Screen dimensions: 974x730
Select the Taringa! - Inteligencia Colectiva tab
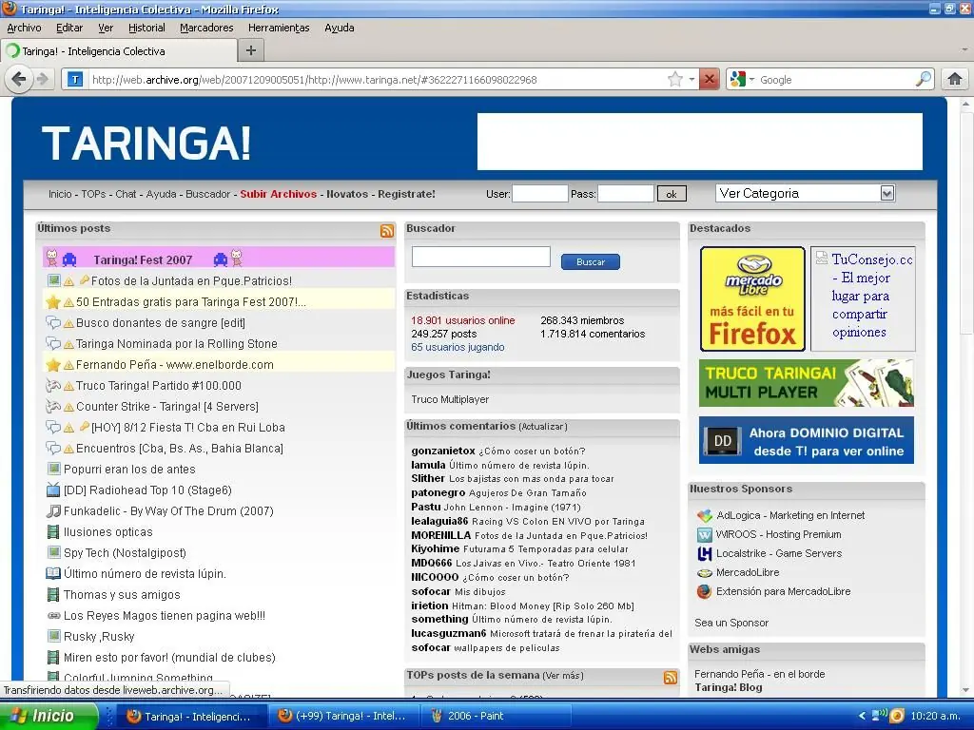(x=119, y=51)
